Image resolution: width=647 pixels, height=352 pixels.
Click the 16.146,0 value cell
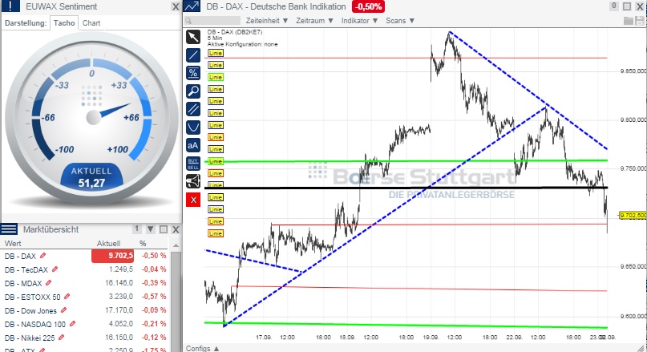coord(119,283)
